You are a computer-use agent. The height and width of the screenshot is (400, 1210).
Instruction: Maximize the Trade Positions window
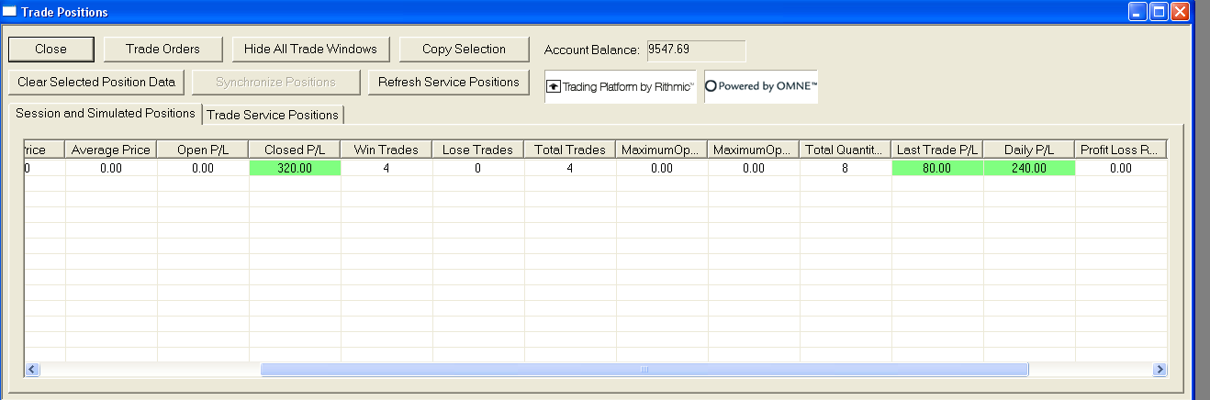coord(1160,12)
